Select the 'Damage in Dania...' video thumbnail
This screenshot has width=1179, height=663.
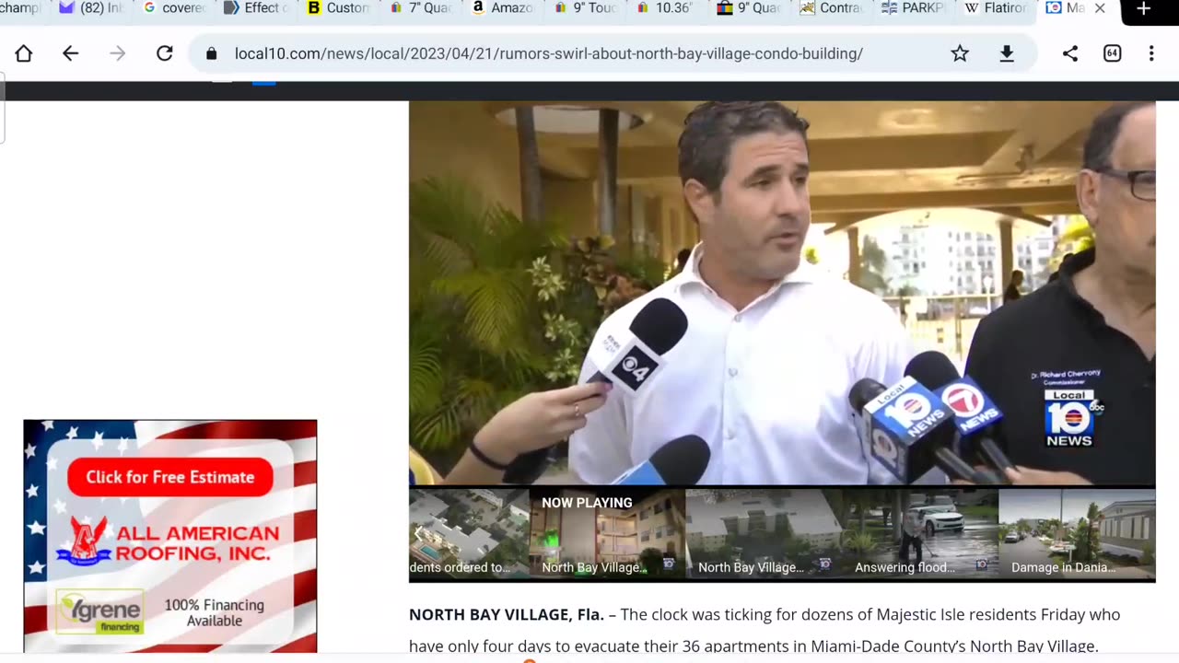(1077, 534)
